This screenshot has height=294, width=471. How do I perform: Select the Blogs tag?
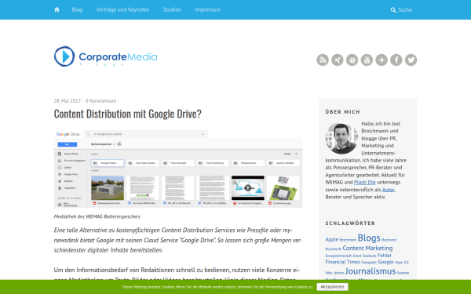pyautogui.click(x=369, y=238)
